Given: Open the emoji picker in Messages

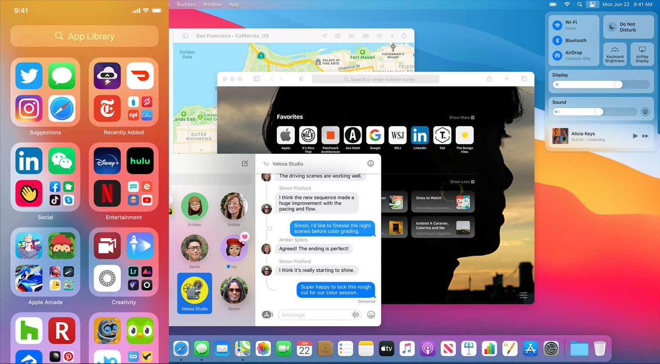Looking at the screenshot, I should (371, 315).
